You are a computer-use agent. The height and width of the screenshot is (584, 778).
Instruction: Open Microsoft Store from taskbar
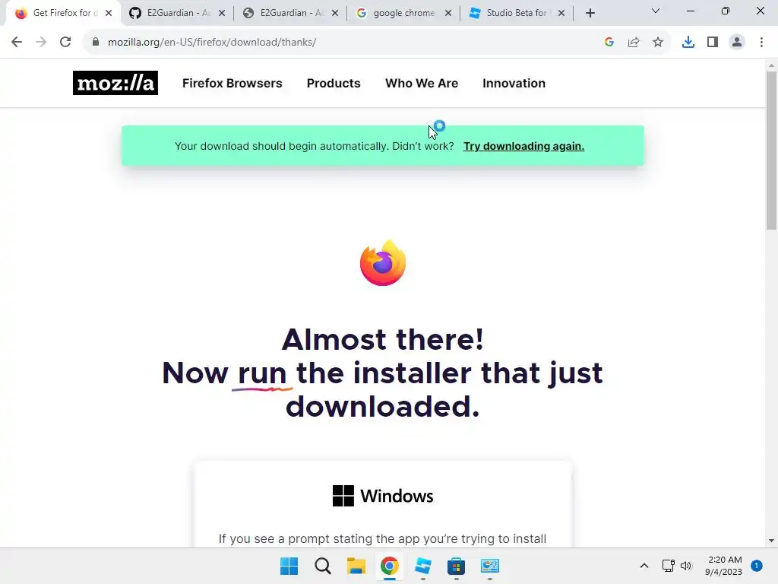tap(456, 566)
